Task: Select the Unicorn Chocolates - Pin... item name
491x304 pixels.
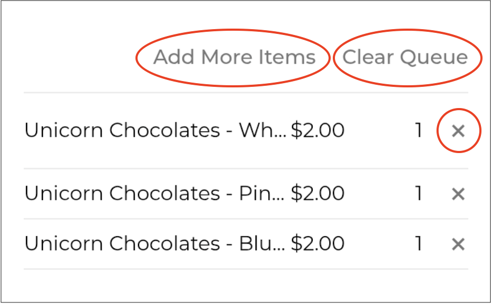Action: (155, 194)
